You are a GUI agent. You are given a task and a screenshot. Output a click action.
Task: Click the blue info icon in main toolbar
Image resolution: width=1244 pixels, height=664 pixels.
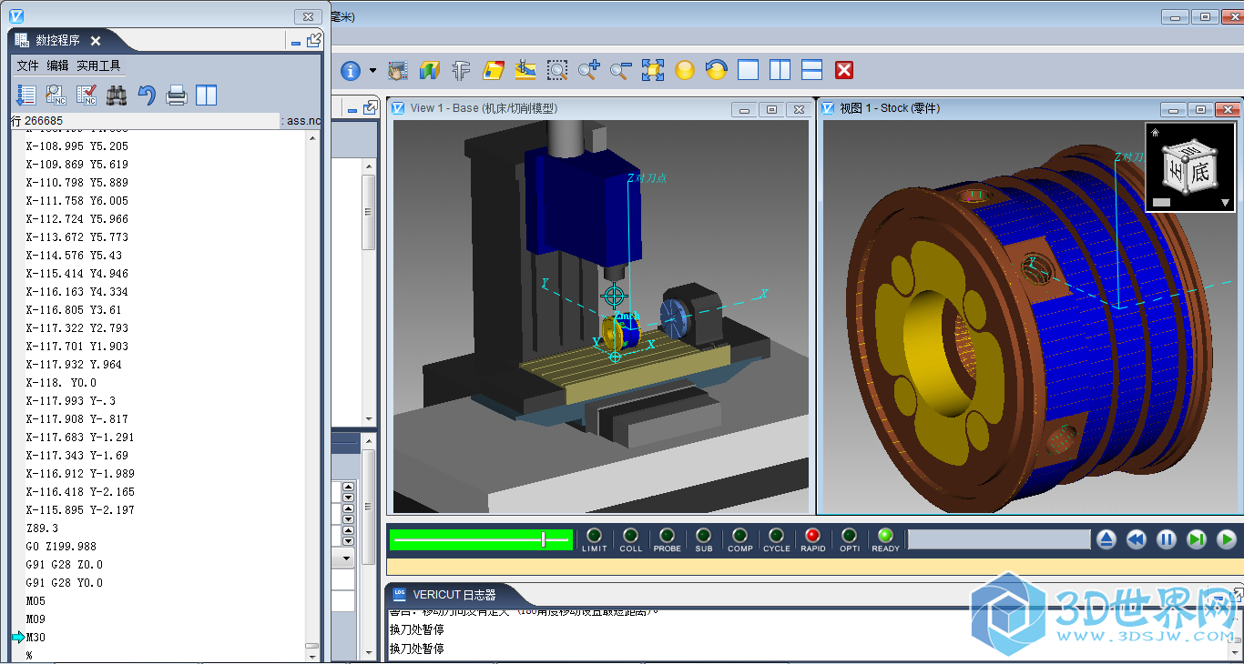[x=351, y=70]
